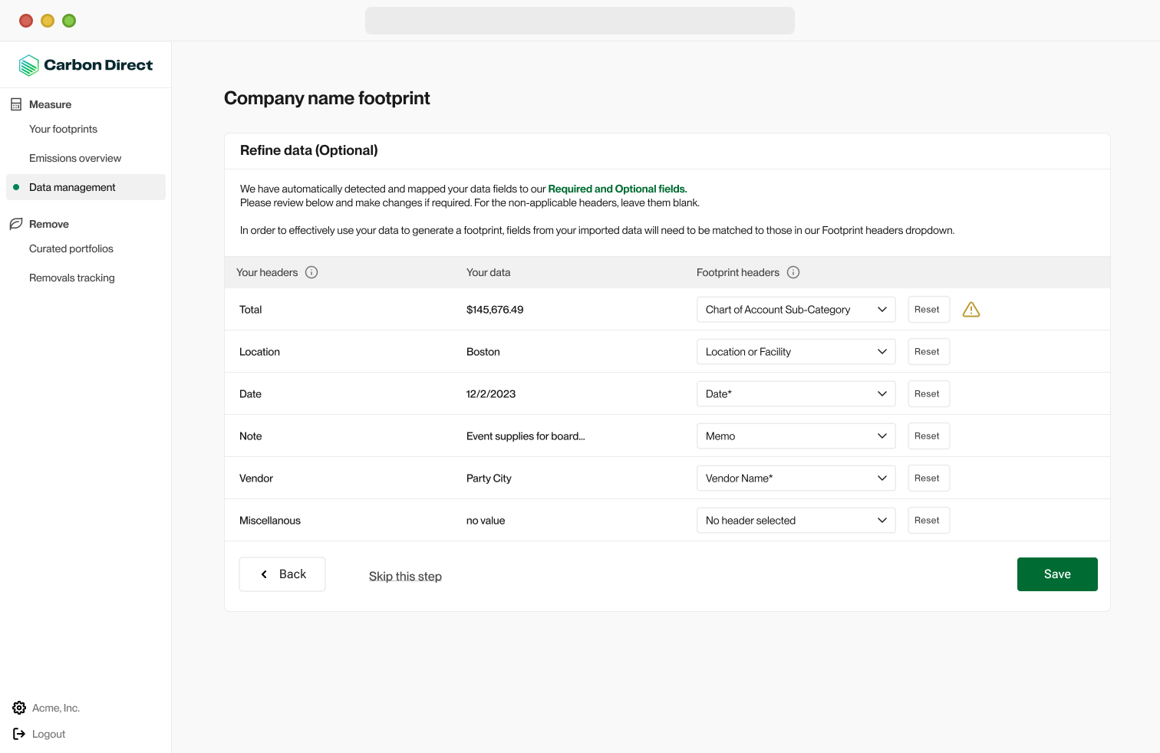Click the Total header name cell

click(251, 310)
